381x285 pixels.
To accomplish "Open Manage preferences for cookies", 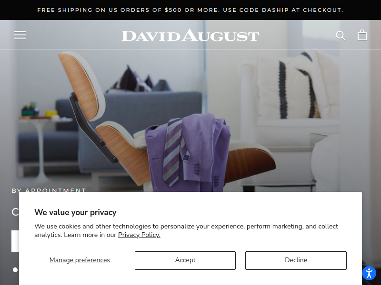I will coord(80,260).
